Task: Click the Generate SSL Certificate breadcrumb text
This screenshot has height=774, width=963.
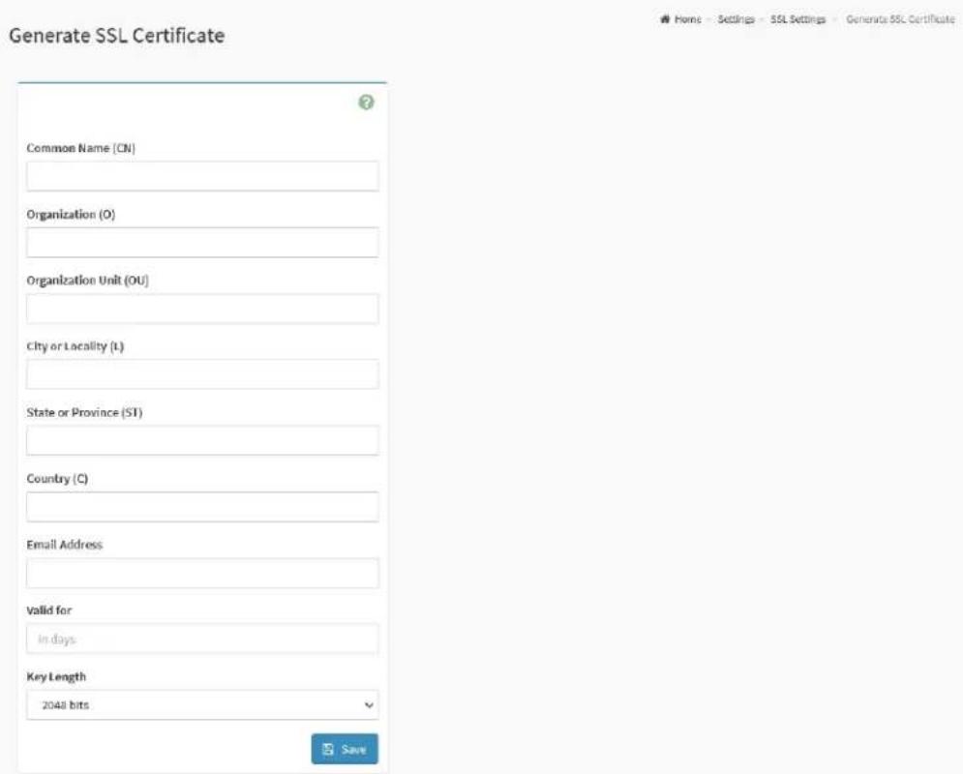Action: coord(900,19)
